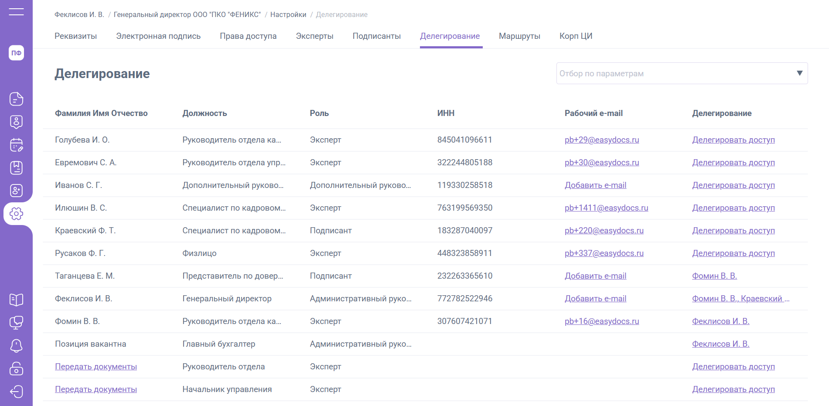
Task: Click the logout arrow icon
Action: click(16, 392)
